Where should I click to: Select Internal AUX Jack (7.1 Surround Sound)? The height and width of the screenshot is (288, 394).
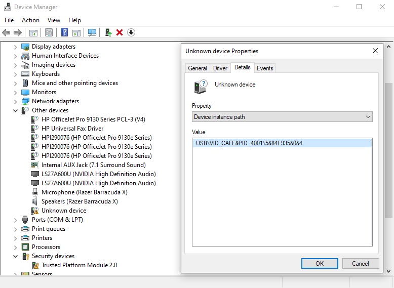tap(94, 165)
